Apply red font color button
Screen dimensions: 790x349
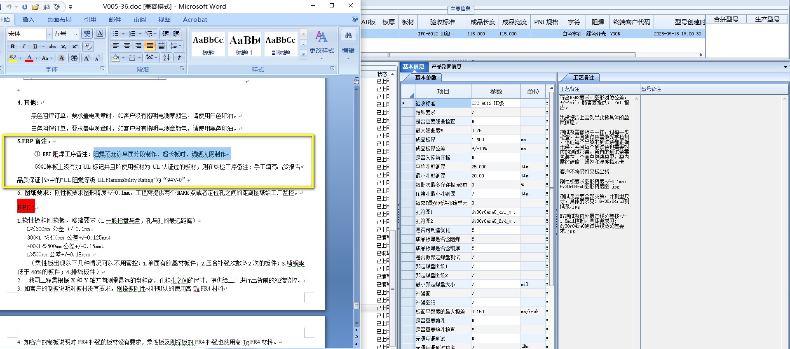point(29,58)
